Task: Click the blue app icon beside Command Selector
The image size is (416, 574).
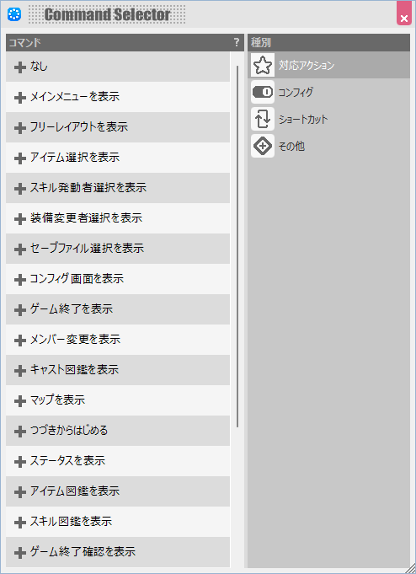Action: [14, 14]
